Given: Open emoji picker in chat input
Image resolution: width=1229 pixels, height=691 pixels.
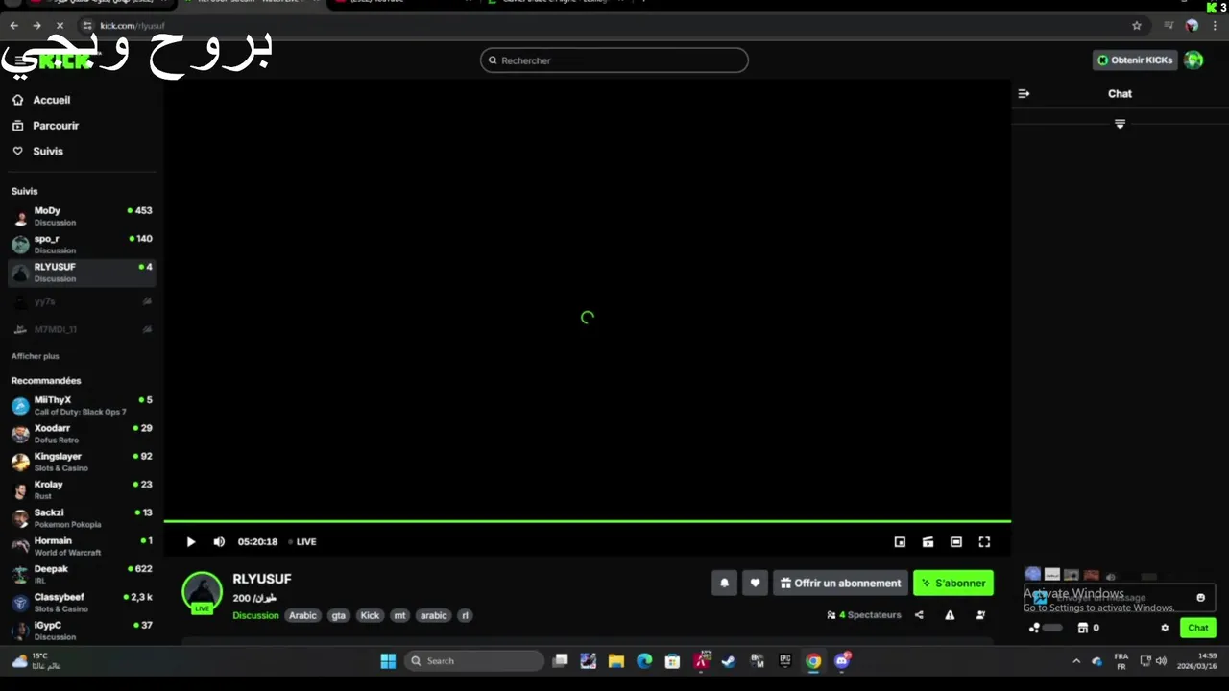Looking at the screenshot, I should click(1200, 597).
